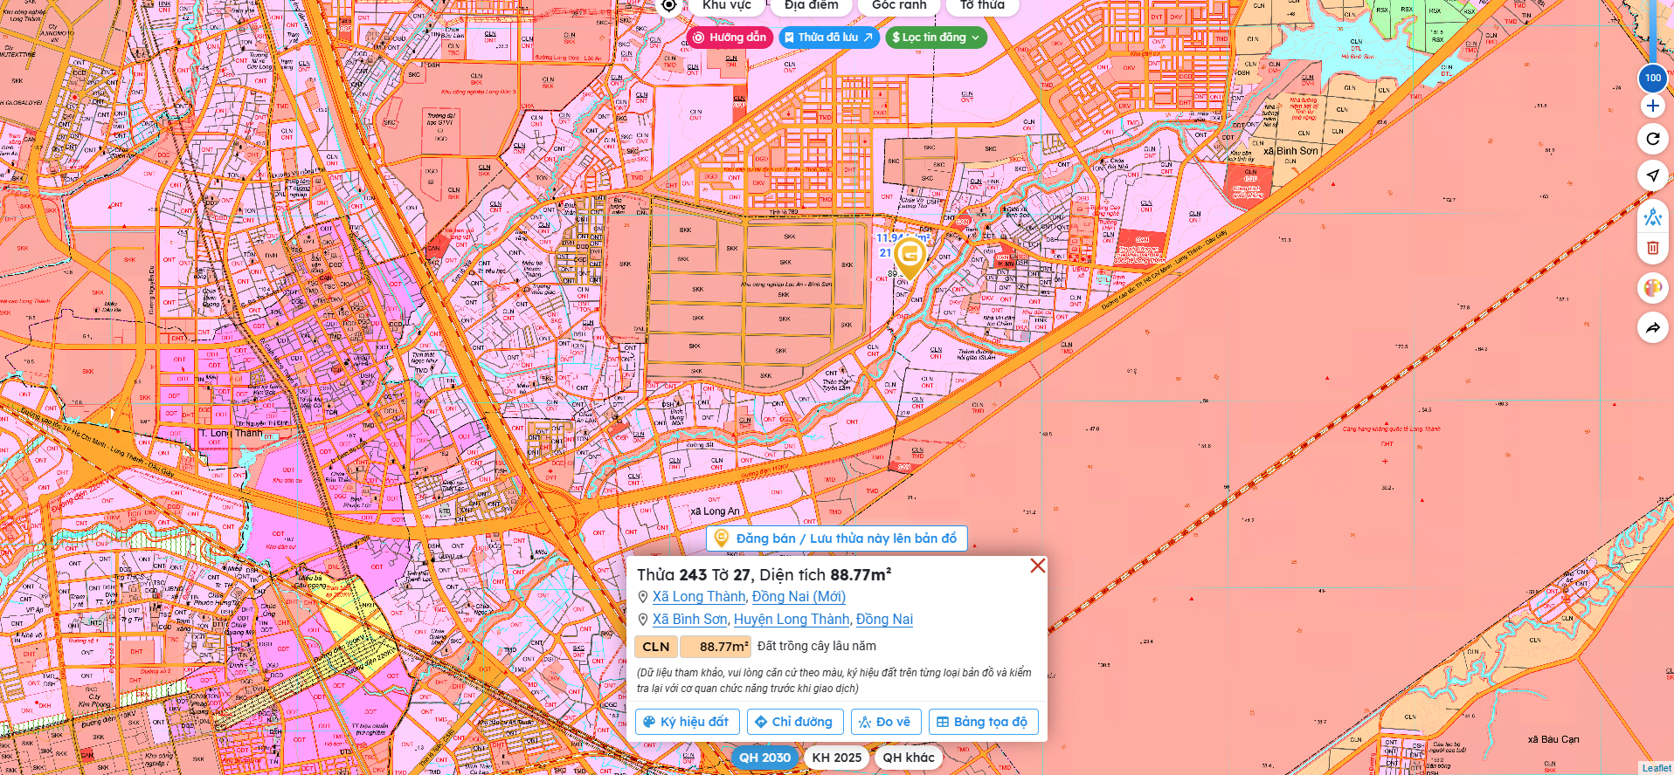Open the Đồng Nai (Mới) link
The image size is (1674, 775).
coord(799,597)
